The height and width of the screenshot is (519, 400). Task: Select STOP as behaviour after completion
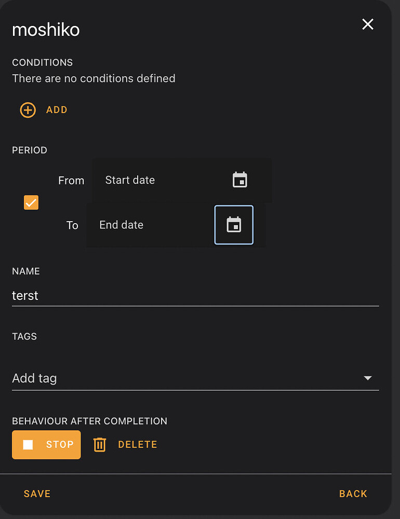click(x=46, y=444)
